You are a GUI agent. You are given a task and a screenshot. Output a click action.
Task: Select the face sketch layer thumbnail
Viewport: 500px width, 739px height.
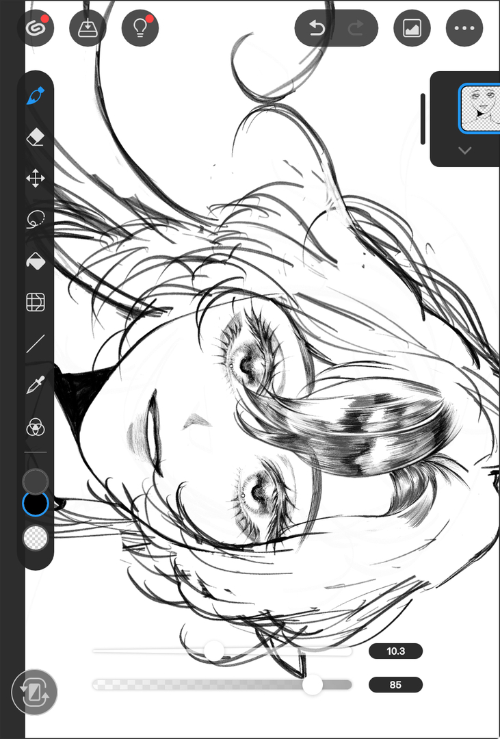[x=479, y=109]
